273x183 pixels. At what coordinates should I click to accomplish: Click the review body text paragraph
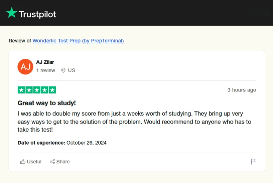click(134, 121)
